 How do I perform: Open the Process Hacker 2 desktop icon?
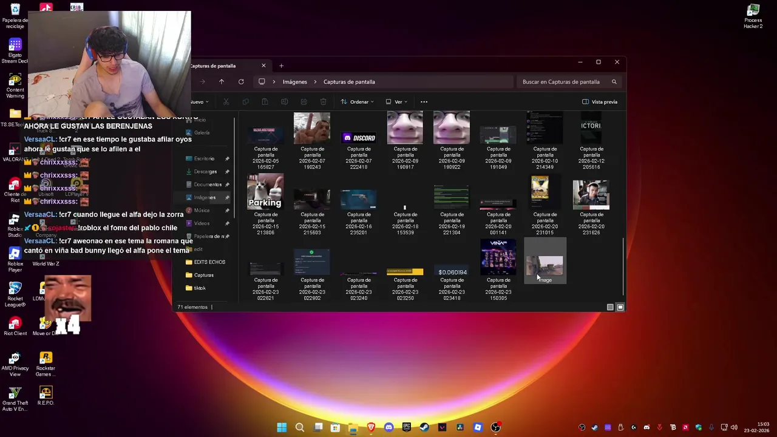coord(753,16)
